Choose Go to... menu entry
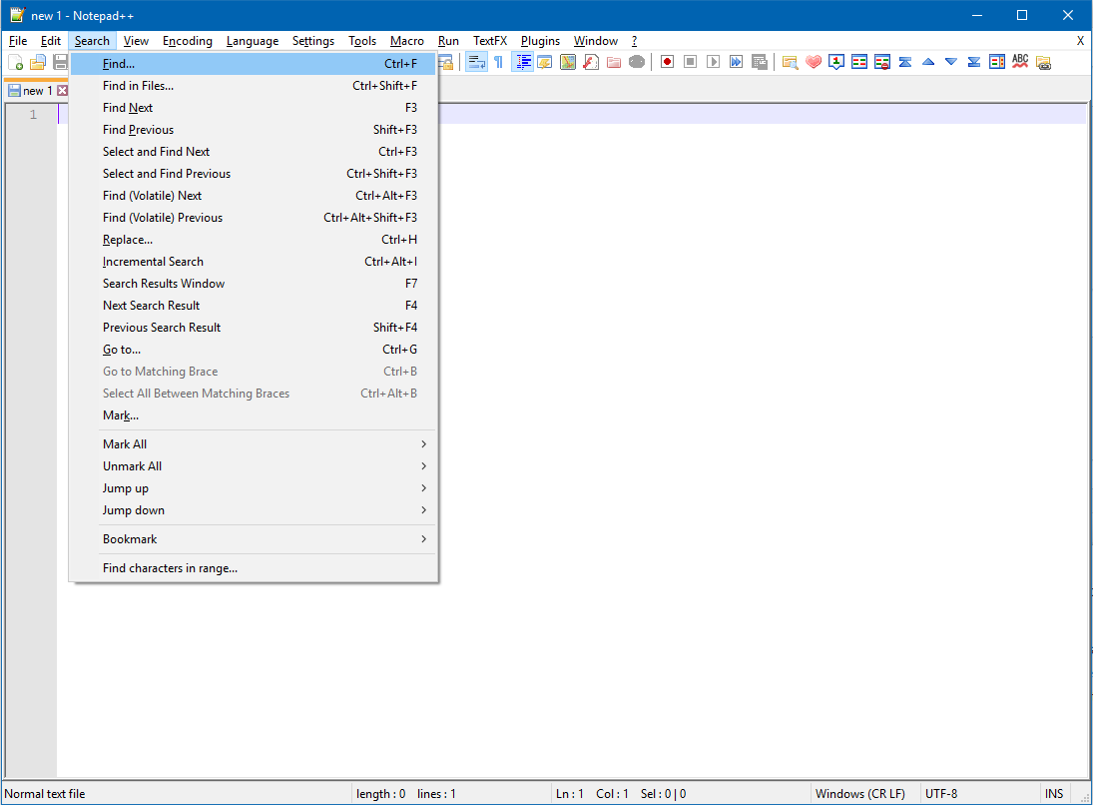Screen dimensions: 1093x805 (x=253, y=350)
